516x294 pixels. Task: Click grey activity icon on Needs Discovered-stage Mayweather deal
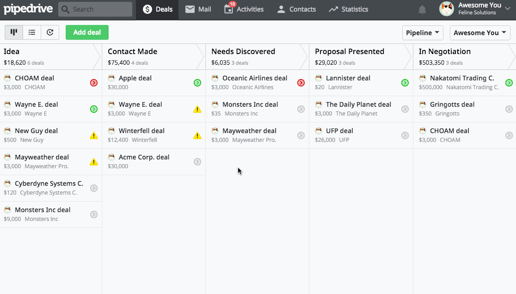pos(301,135)
